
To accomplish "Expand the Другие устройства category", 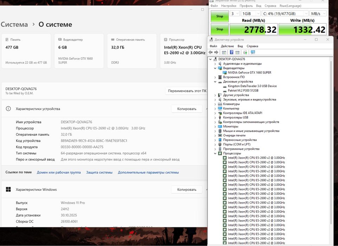I will (215, 95).
